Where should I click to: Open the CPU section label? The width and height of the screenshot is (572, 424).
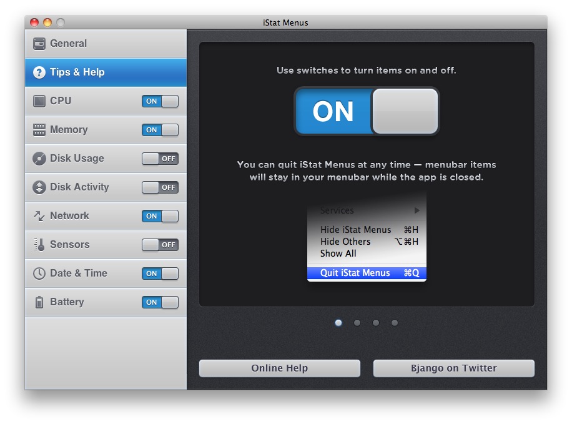click(x=61, y=101)
